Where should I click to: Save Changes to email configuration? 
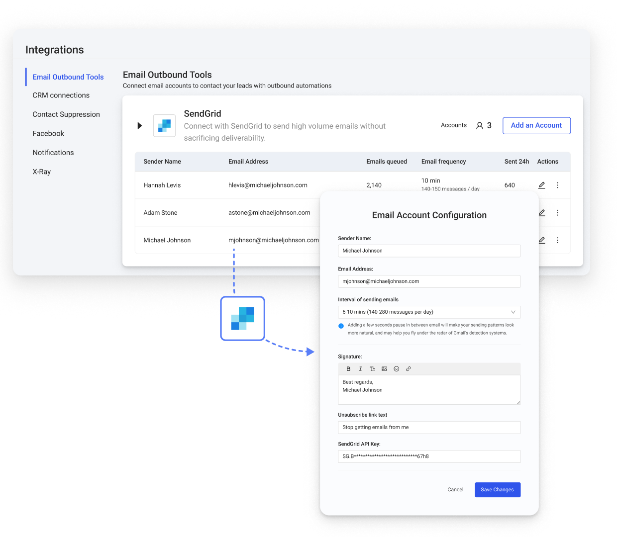click(x=497, y=490)
